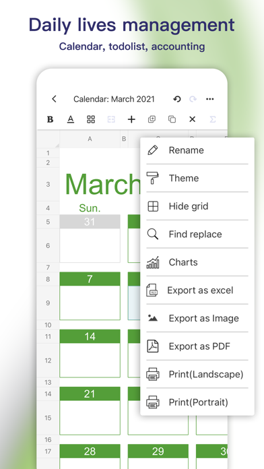Screen dimensions: 264x469
Task: Click the bar chart Charts icon
Action: tap(153, 262)
